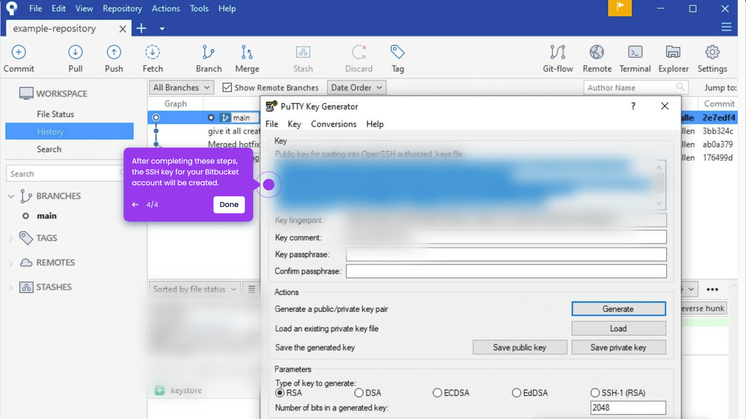Select RSA key type
The height and width of the screenshot is (419, 746).
click(x=279, y=393)
